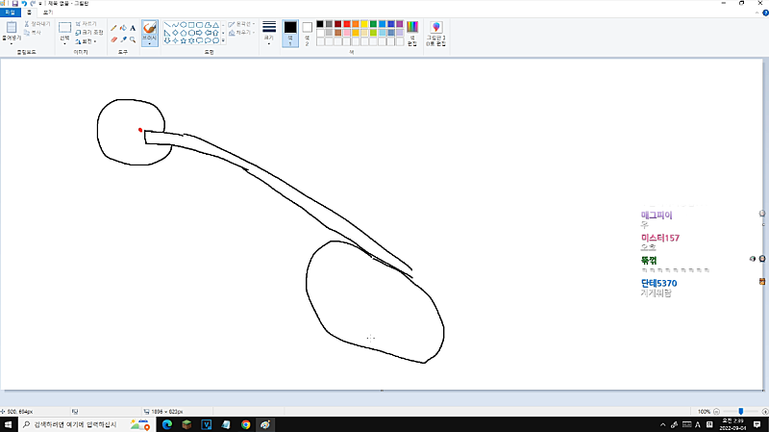Image resolution: width=769 pixels, height=432 pixels.
Task: Open the File menu tab
Action: pos(11,13)
